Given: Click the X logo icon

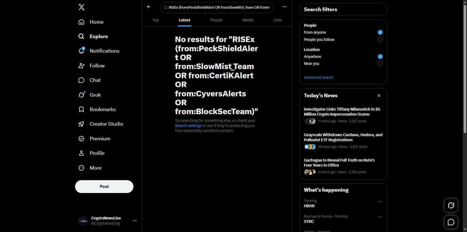Looking at the screenshot, I should pyautogui.click(x=81, y=7).
